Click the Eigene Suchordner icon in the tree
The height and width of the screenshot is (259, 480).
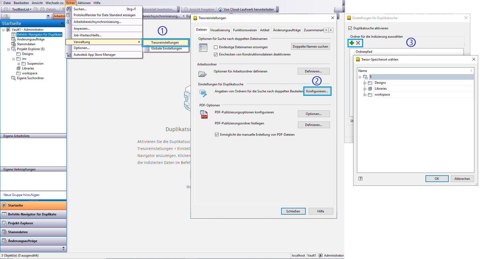coord(13,78)
